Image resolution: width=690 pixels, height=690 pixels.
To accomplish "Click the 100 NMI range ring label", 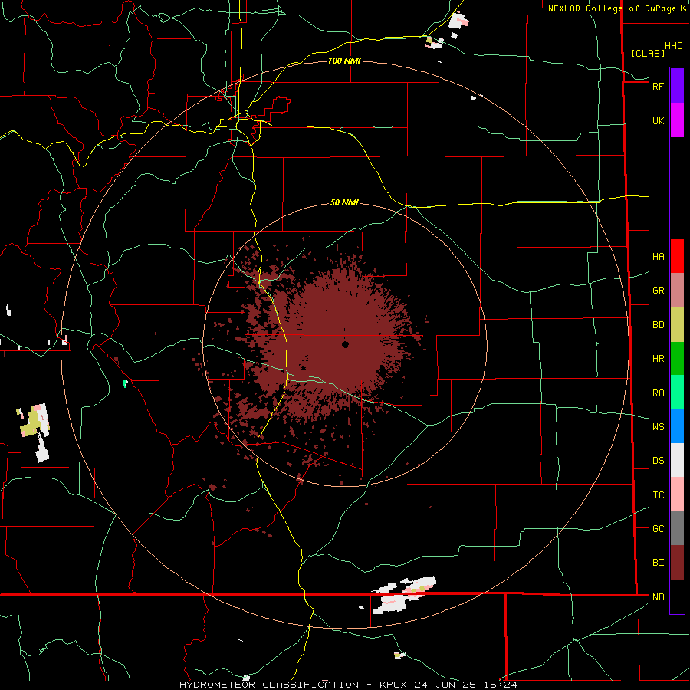I will tap(344, 61).
